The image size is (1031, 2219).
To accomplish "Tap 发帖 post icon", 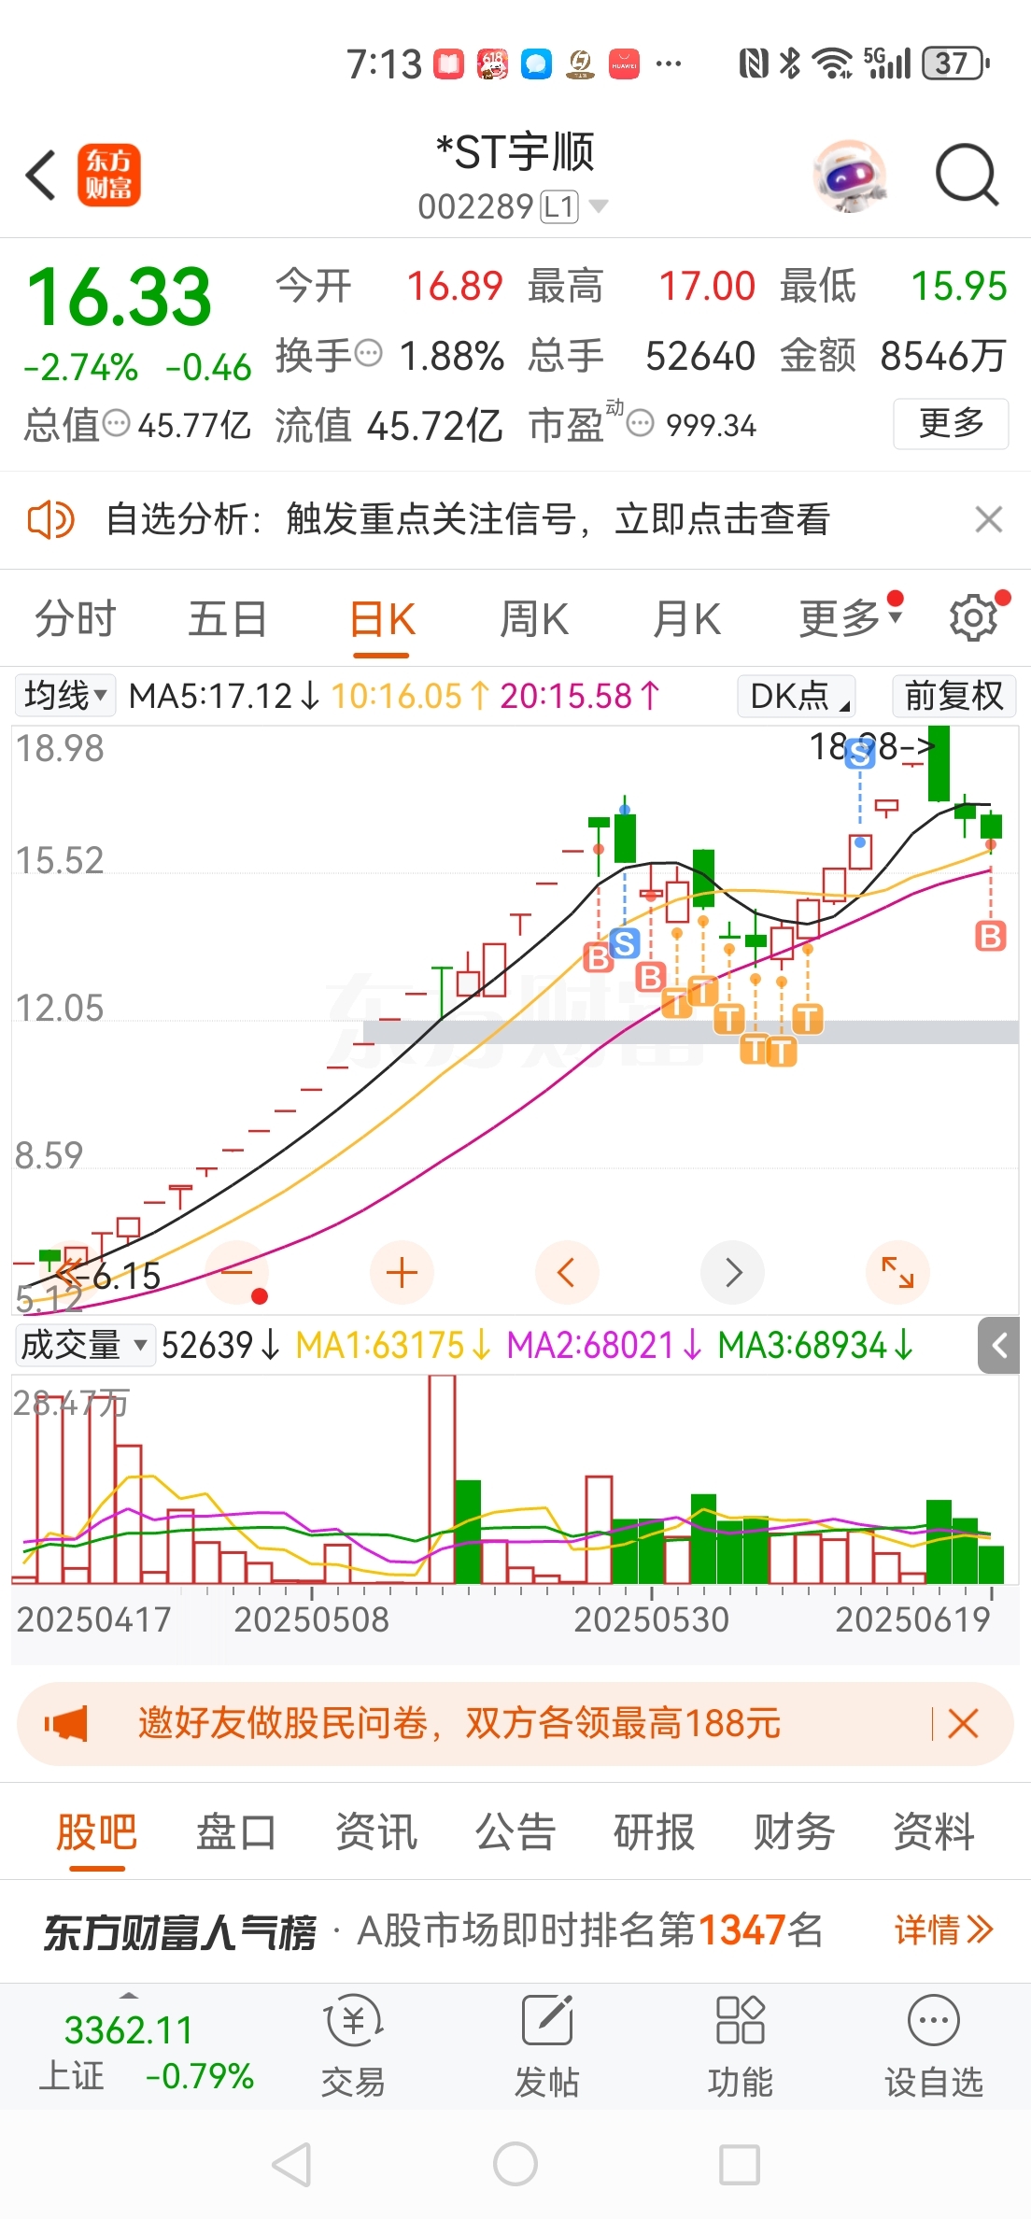I will click(x=547, y=2045).
